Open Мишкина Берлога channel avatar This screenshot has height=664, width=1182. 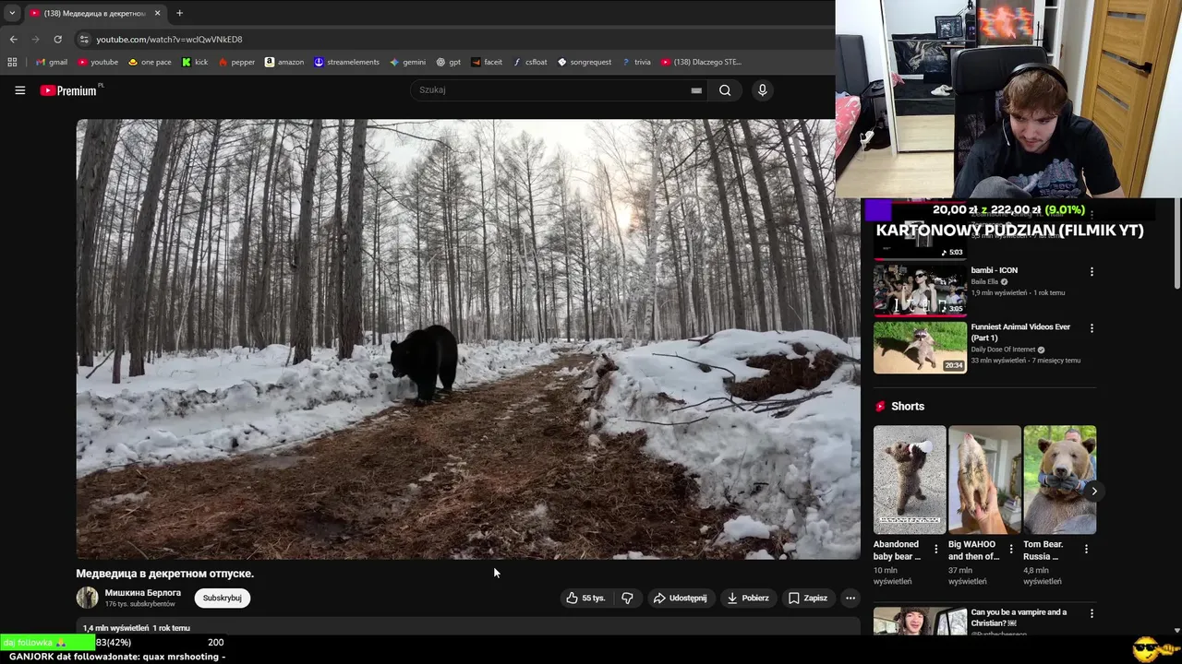(x=87, y=598)
